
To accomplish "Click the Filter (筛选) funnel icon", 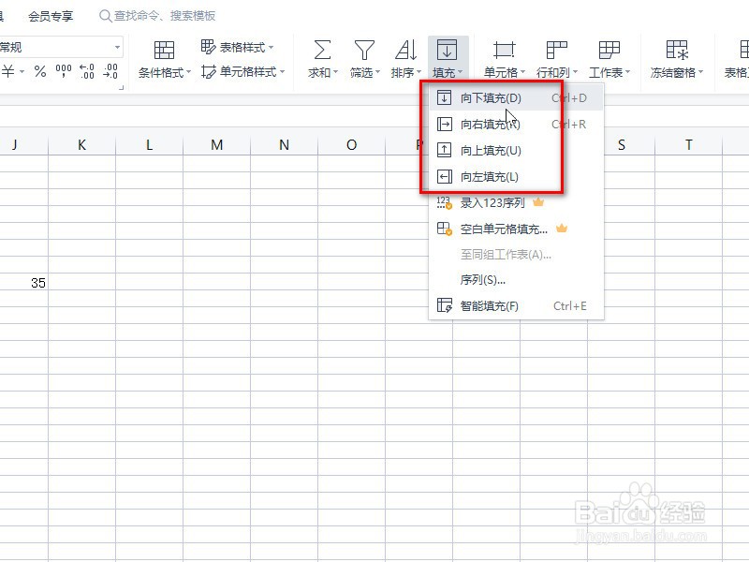I will [x=364, y=50].
